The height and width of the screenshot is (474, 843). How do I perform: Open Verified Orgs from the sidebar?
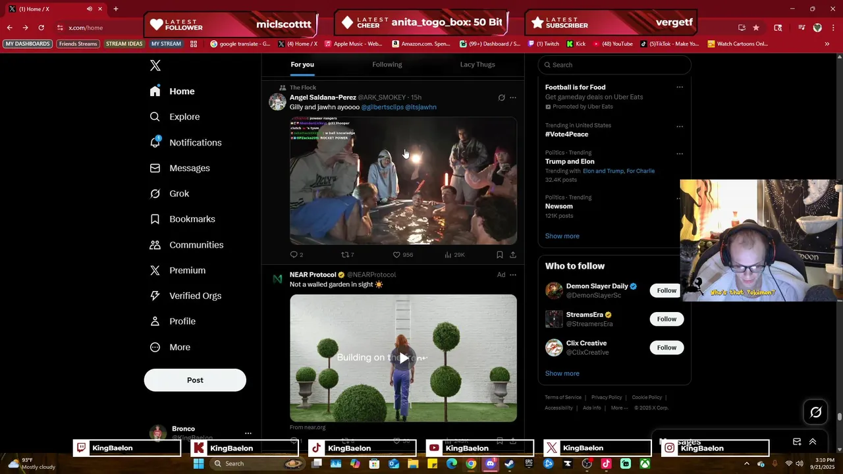point(186,296)
